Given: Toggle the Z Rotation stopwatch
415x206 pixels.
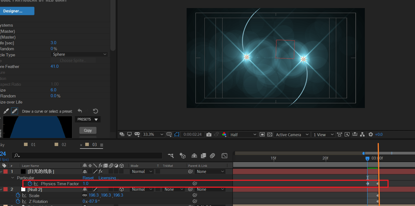Looking at the screenshot, I should coord(18,201).
